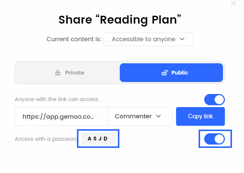
Task: Focus the app.gemoo share URL field
Action: (61, 116)
